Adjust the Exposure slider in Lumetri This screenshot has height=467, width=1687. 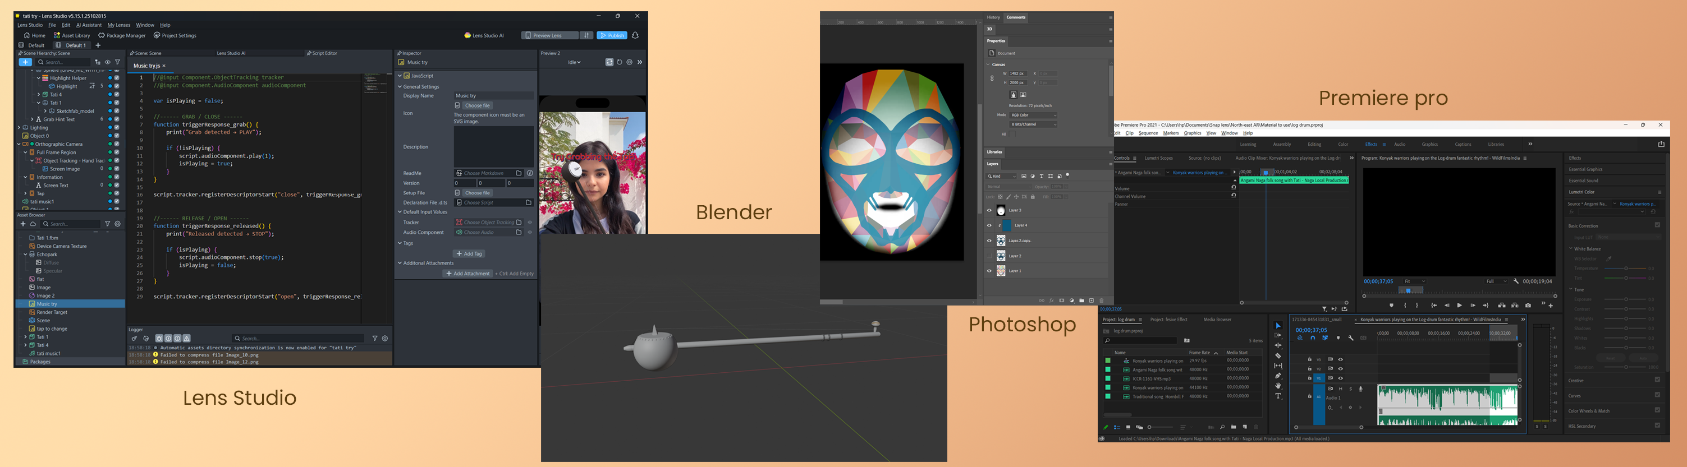click(1625, 299)
